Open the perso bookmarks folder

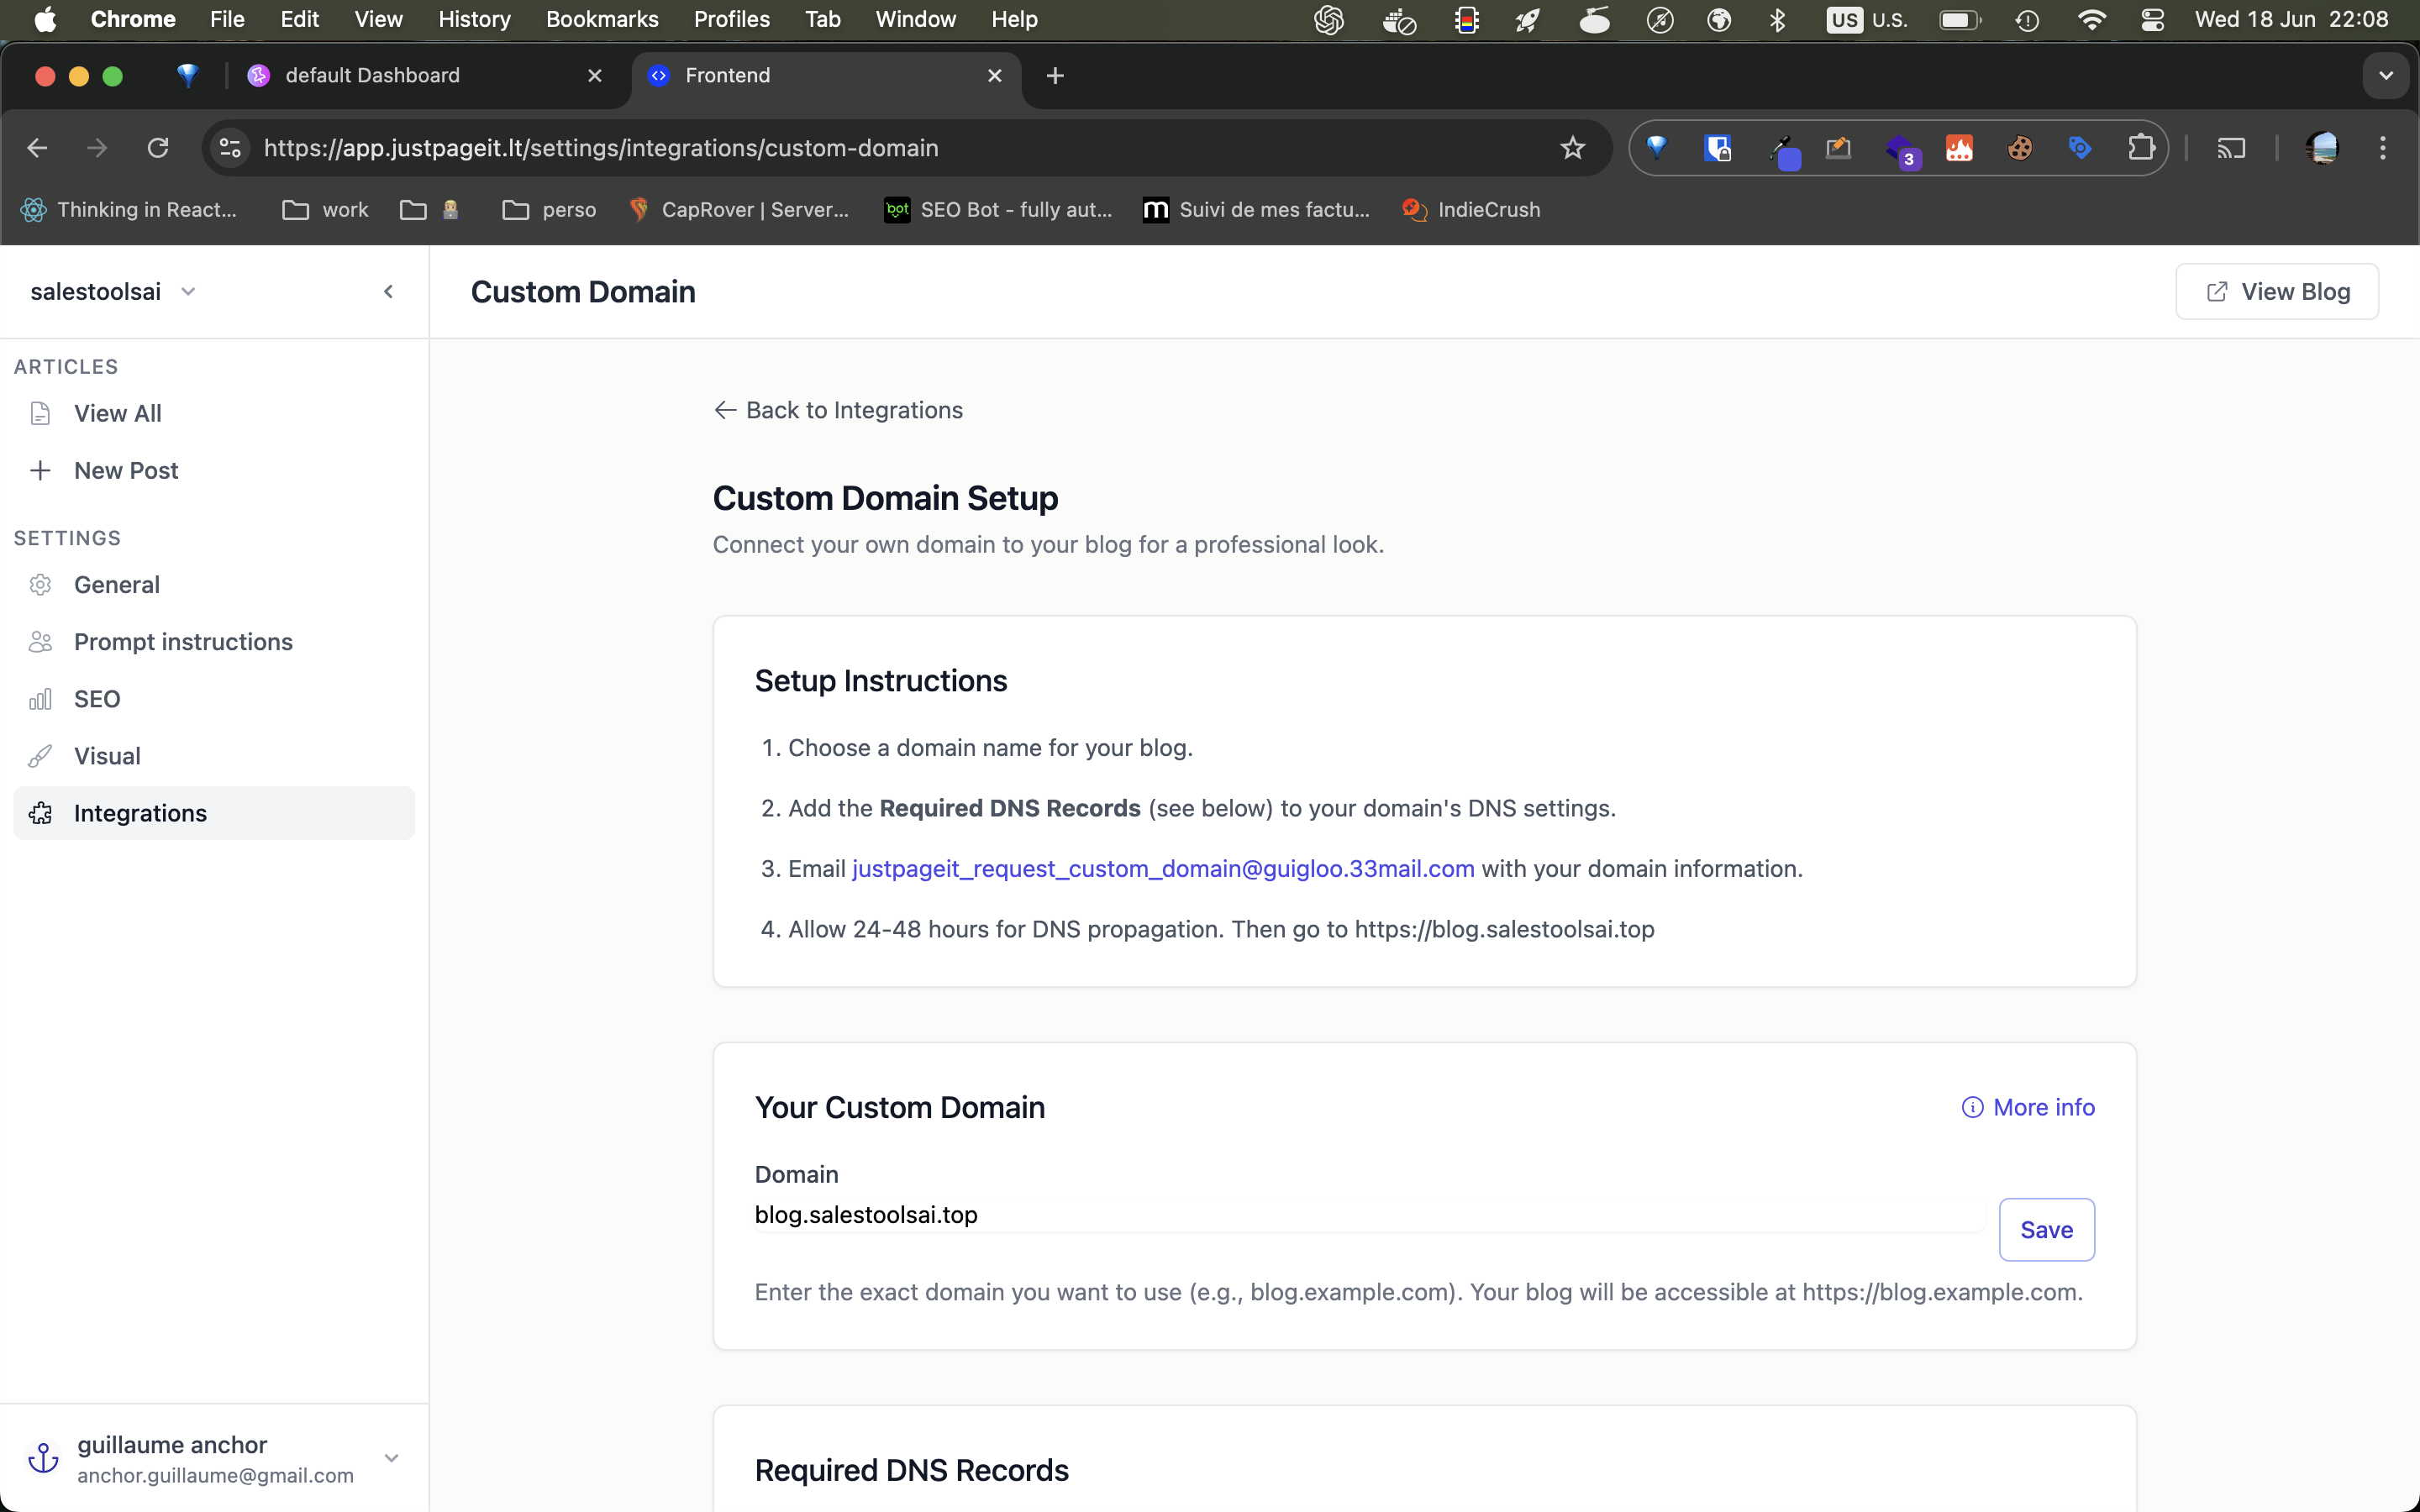[549, 210]
